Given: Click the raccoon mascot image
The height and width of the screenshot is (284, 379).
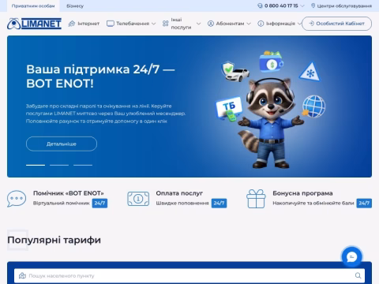Looking at the screenshot, I should click(271, 124).
